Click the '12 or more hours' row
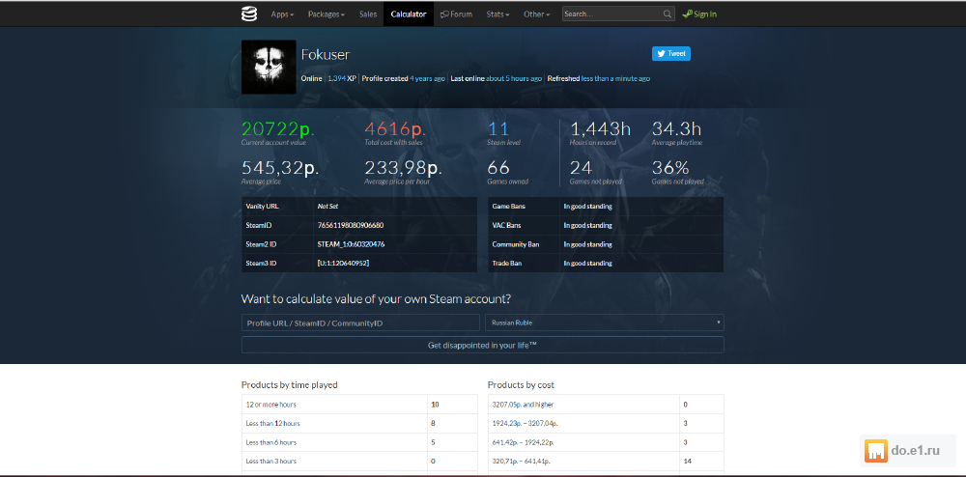The image size is (966, 477). tap(359, 405)
